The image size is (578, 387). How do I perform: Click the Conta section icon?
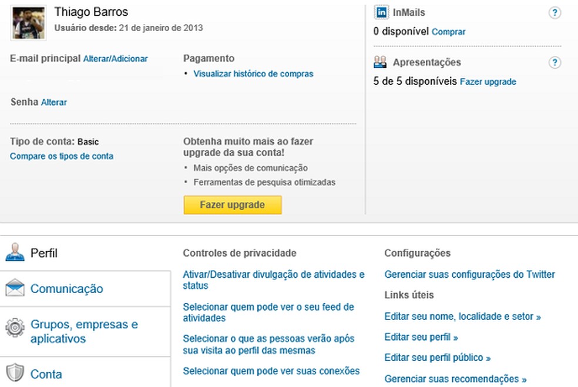click(14, 373)
